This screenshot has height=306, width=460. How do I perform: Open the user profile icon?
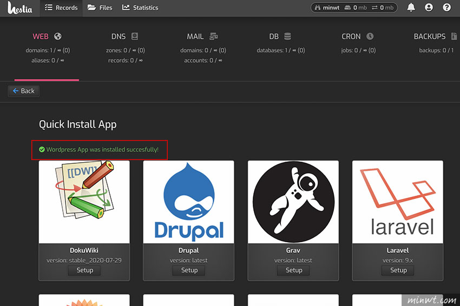[429, 8]
